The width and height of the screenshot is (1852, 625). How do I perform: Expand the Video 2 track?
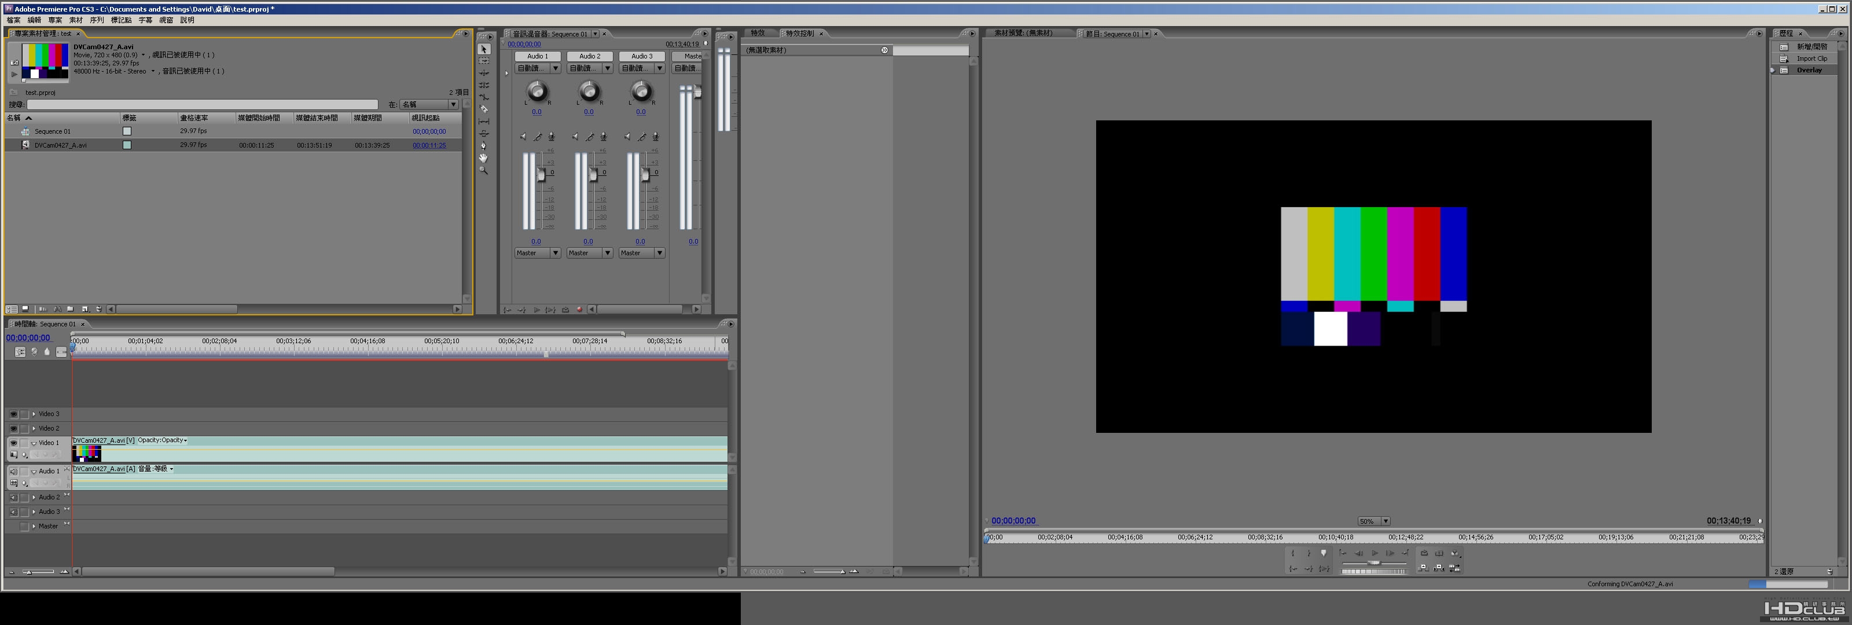[34, 429]
